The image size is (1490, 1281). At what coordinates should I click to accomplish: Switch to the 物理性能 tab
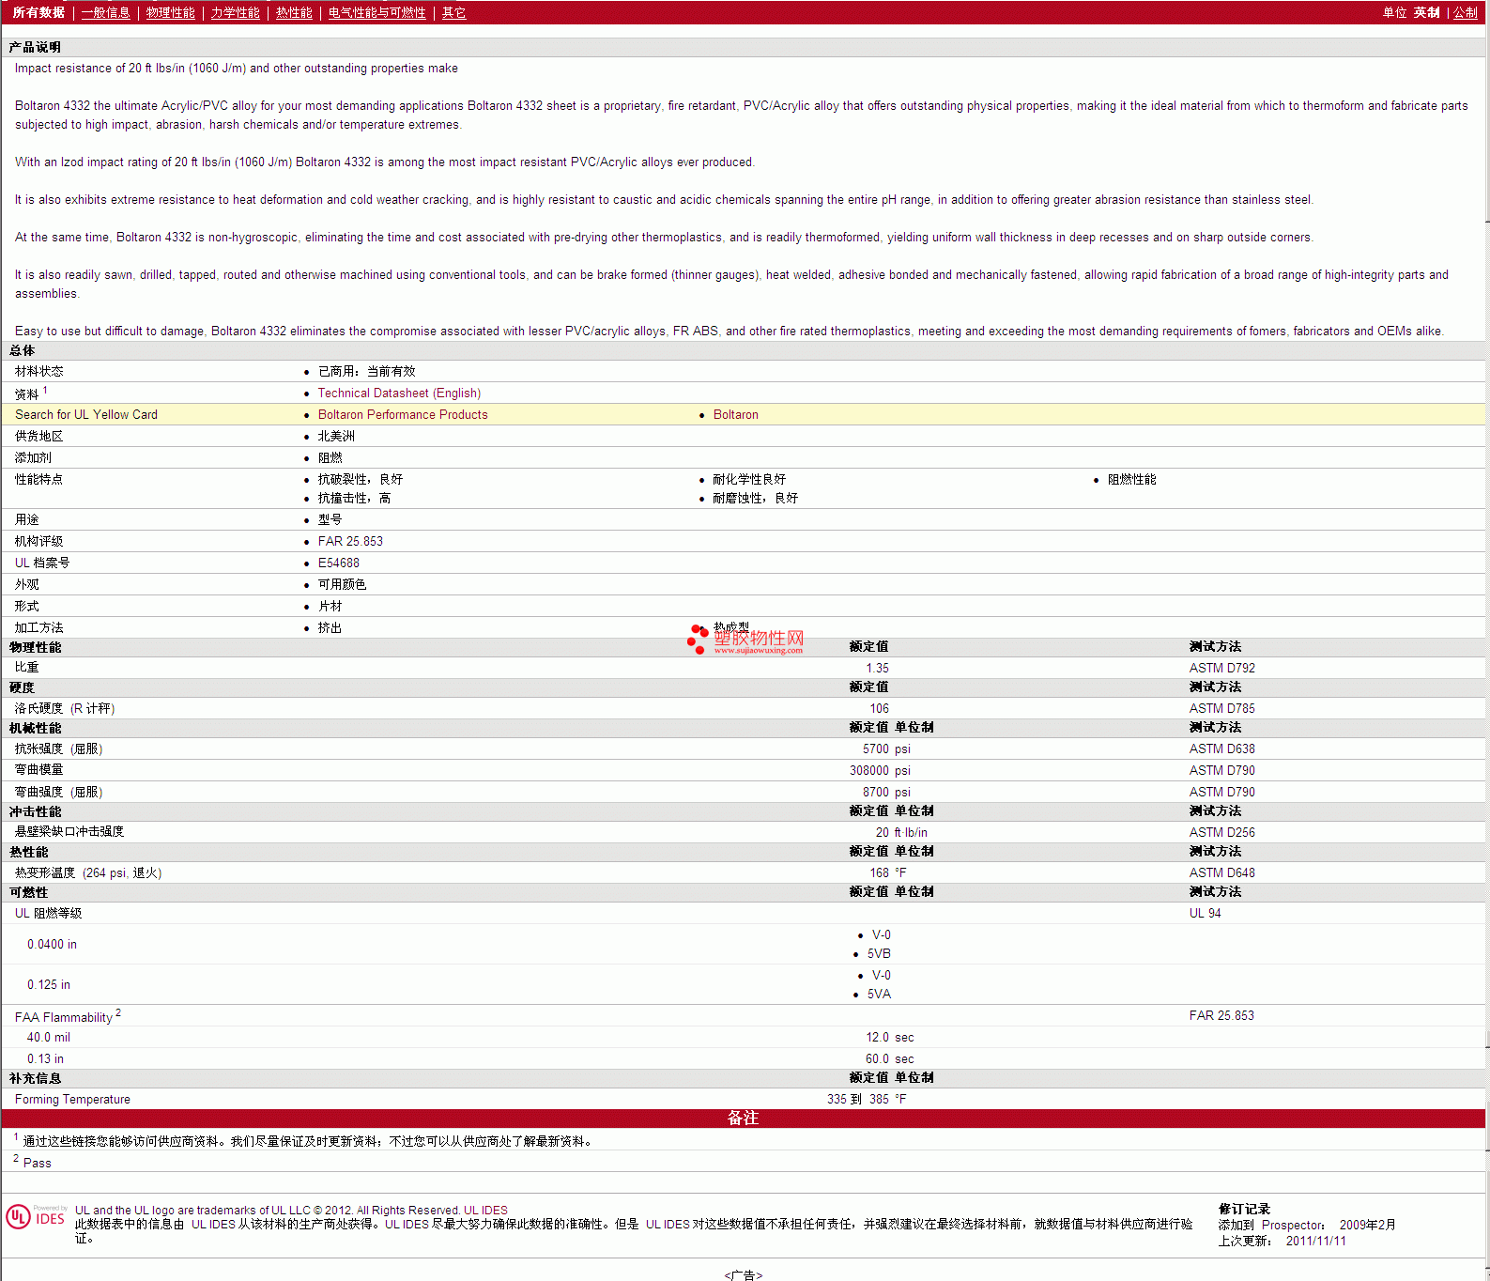tap(171, 12)
